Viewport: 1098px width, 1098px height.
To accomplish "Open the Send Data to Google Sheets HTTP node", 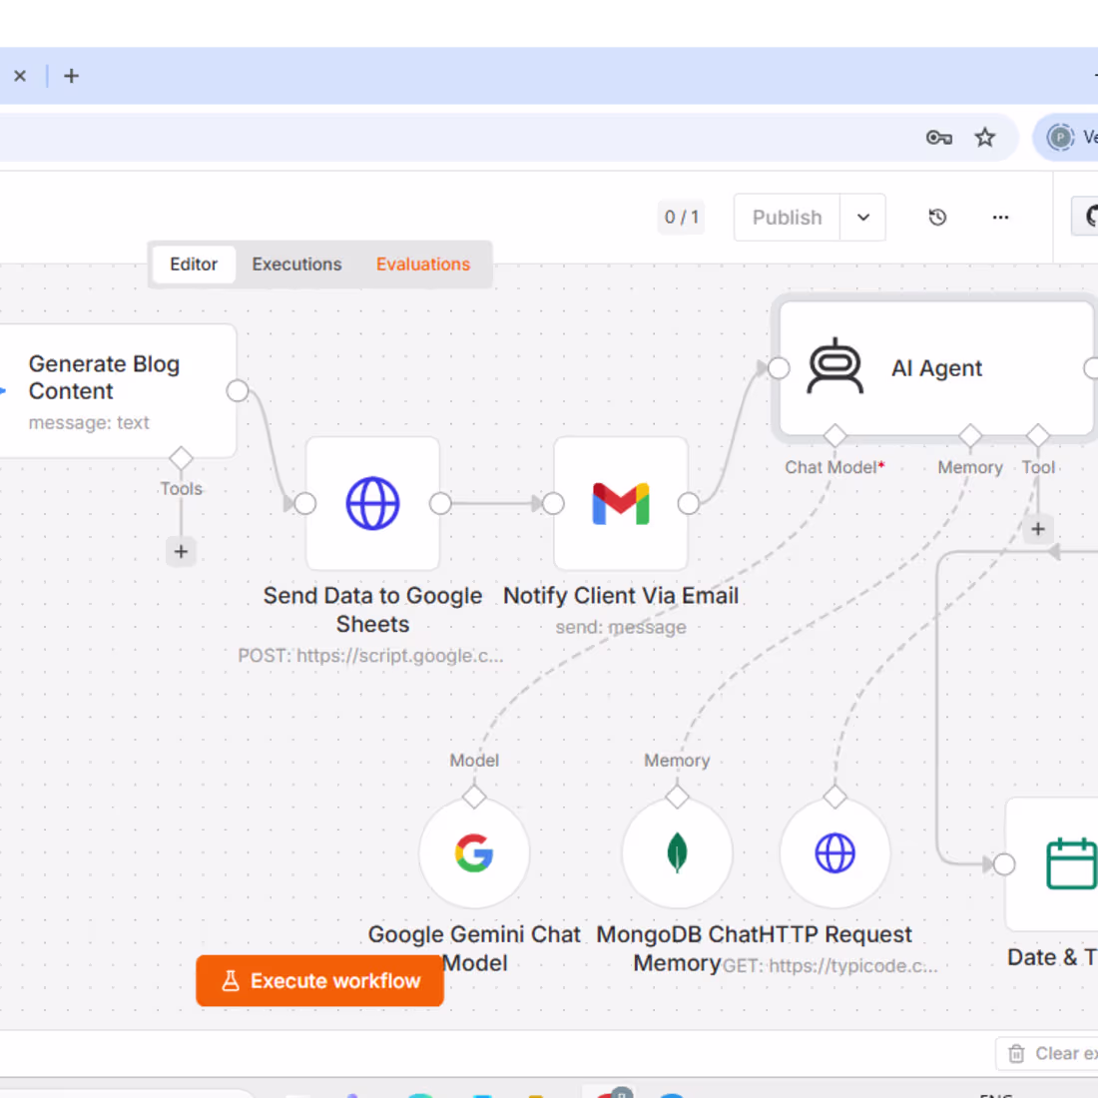I will pyautogui.click(x=372, y=503).
